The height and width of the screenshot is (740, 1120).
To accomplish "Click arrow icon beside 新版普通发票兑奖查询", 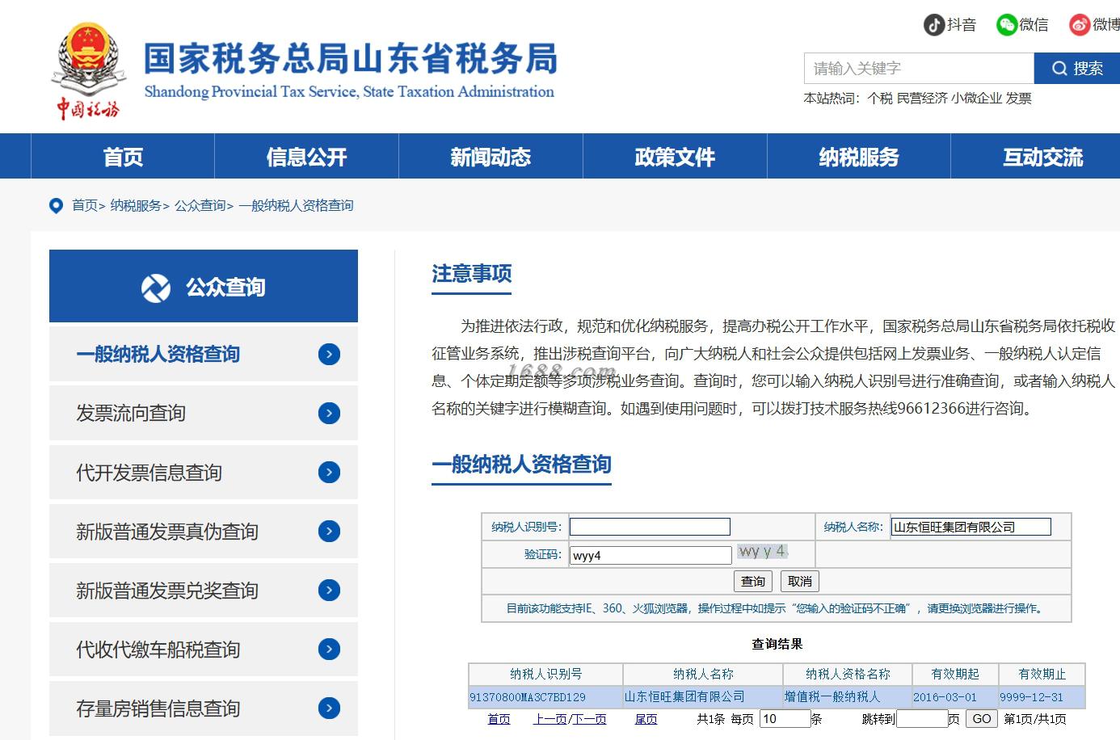I will (329, 590).
